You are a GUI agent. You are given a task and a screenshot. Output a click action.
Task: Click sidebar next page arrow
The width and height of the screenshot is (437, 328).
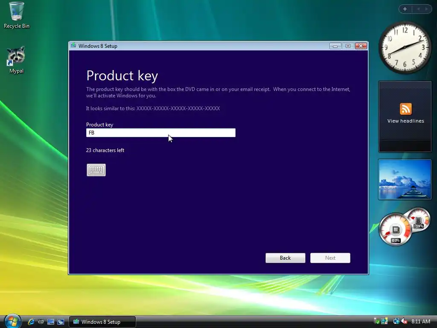(x=426, y=9)
